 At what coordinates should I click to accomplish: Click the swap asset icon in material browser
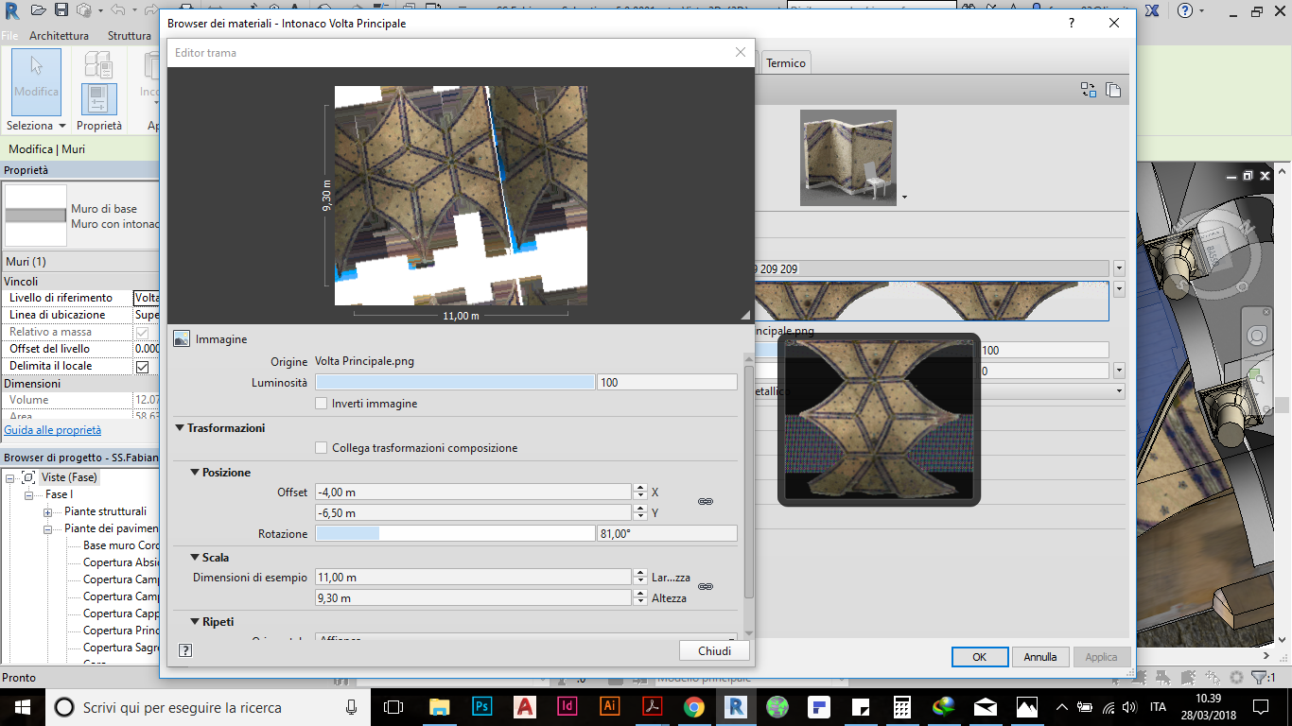[1088, 89]
